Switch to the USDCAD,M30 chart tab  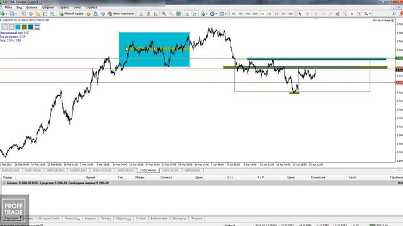(x=102, y=170)
